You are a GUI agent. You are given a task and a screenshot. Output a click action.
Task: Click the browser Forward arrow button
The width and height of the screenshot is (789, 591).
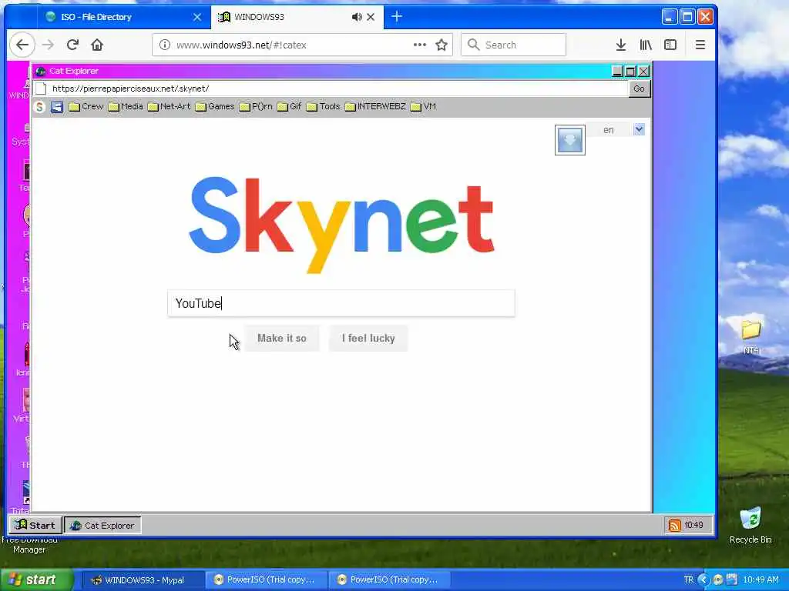tap(48, 45)
